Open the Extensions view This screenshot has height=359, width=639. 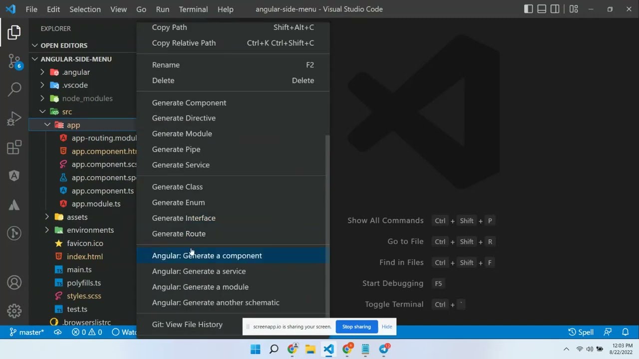click(14, 147)
